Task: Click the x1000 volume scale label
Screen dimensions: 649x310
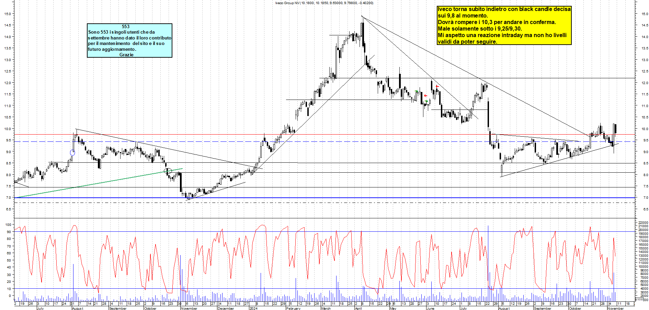Action: pyautogui.click(x=639, y=299)
